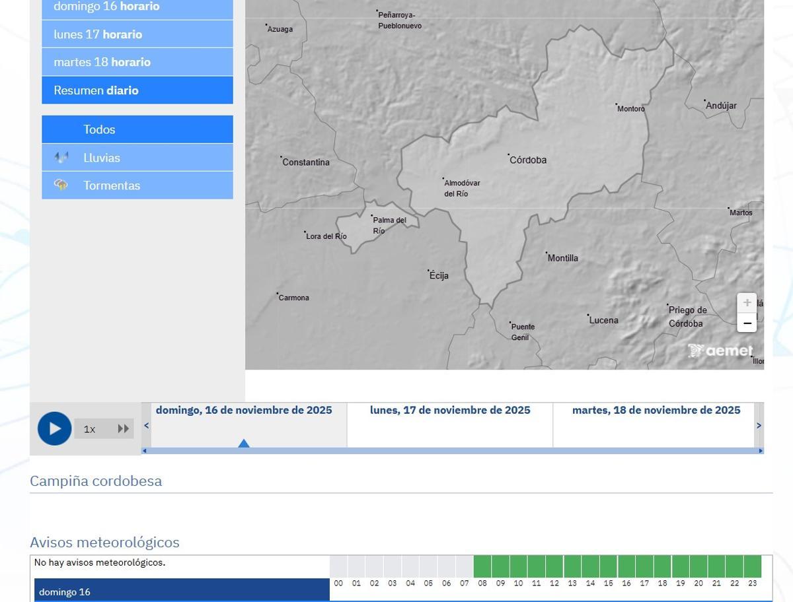
Task: Select martes, 18 de noviembre timeline day
Action: 656,411
